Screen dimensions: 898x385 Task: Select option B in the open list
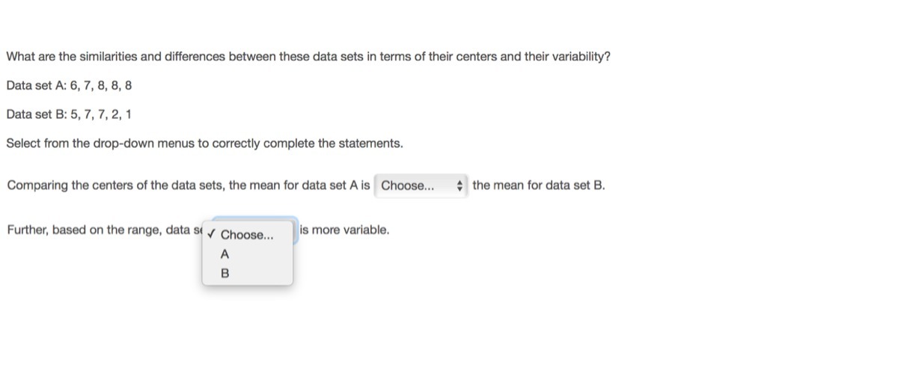click(224, 274)
